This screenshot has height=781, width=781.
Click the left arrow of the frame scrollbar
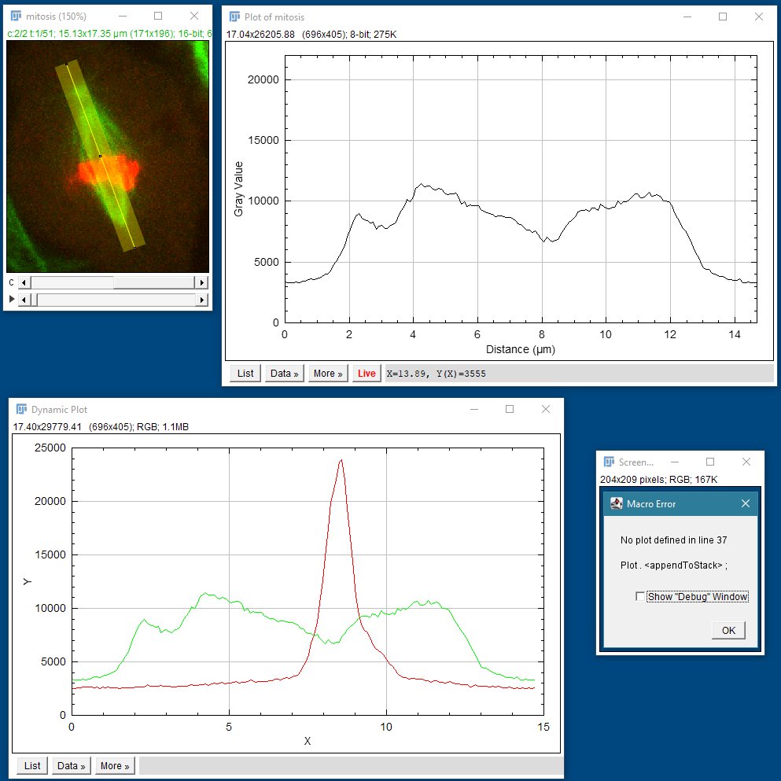click(x=23, y=300)
